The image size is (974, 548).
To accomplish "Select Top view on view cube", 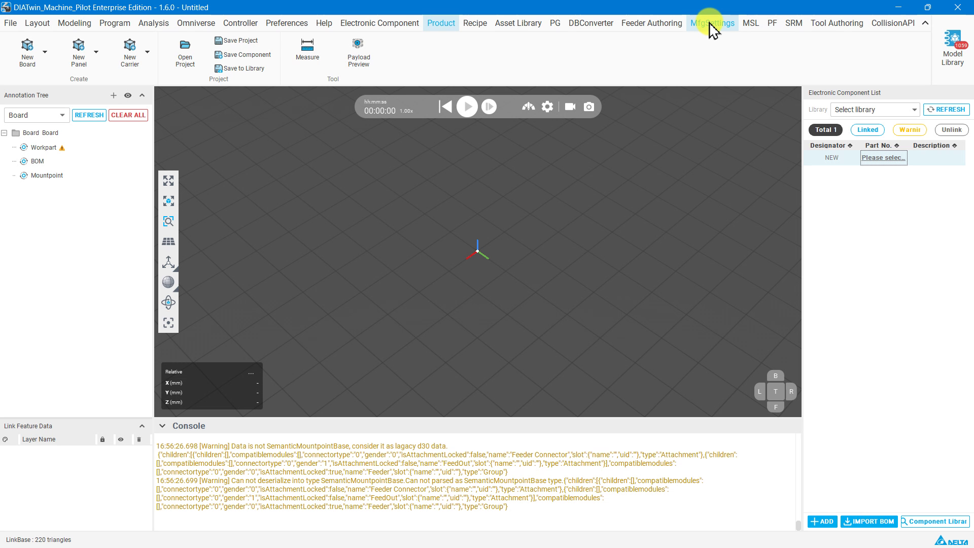I will (775, 391).
